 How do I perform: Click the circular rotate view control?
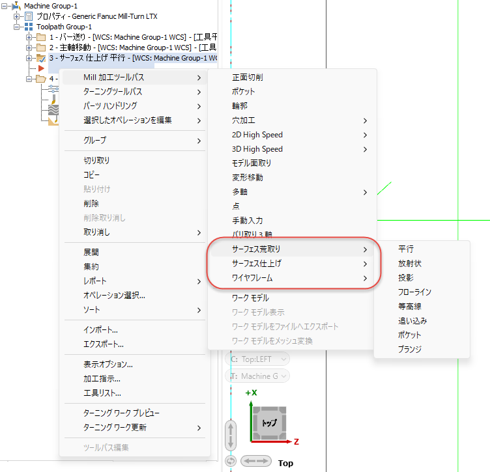[231, 461]
